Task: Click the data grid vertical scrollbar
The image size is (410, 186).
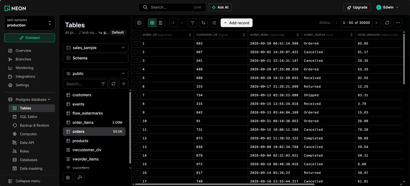Action: coord(404,59)
